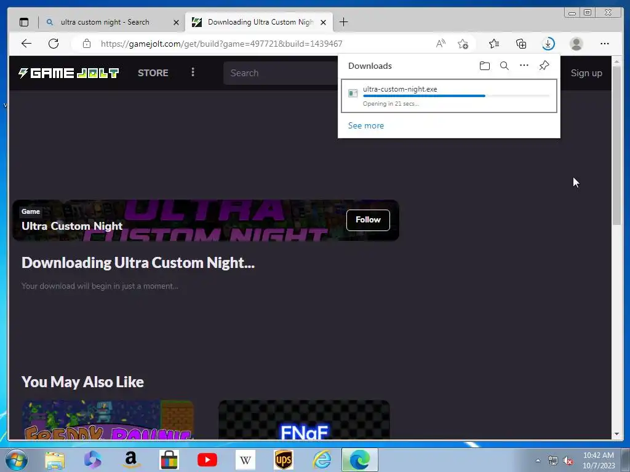Open the Freddy game thumbnail
Viewport: 630px width, 472px height.
107,419
